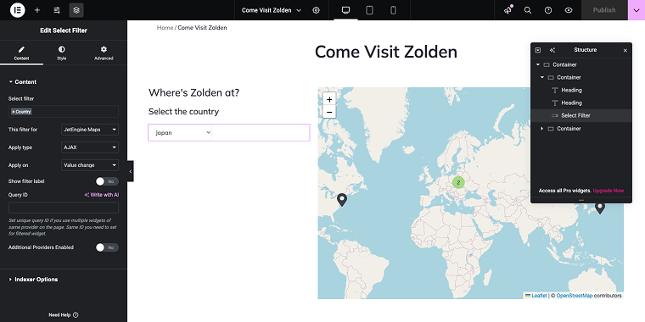This screenshot has height=322, width=645.
Task: Click the Query ID input field
Action: [64, 208]
